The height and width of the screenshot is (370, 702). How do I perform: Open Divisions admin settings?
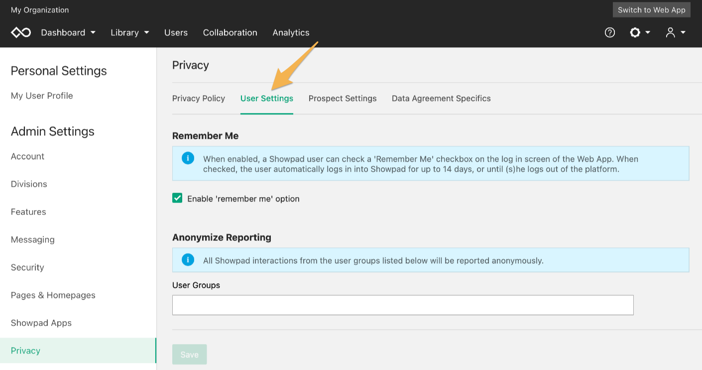pyautogui.click(x=29, y=184)
